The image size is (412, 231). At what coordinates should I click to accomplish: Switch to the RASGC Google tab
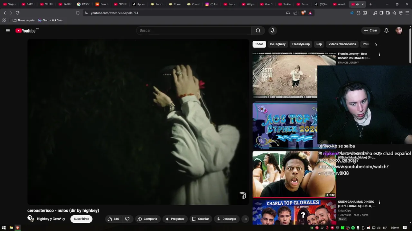click(83, 4)
